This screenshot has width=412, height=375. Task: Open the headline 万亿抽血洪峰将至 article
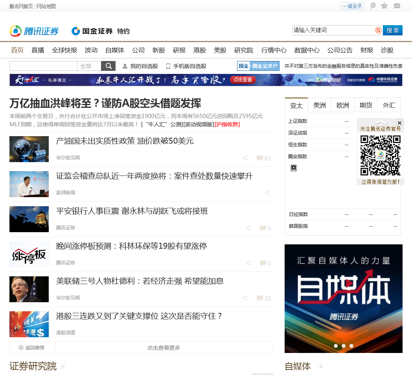click(105, 103)
